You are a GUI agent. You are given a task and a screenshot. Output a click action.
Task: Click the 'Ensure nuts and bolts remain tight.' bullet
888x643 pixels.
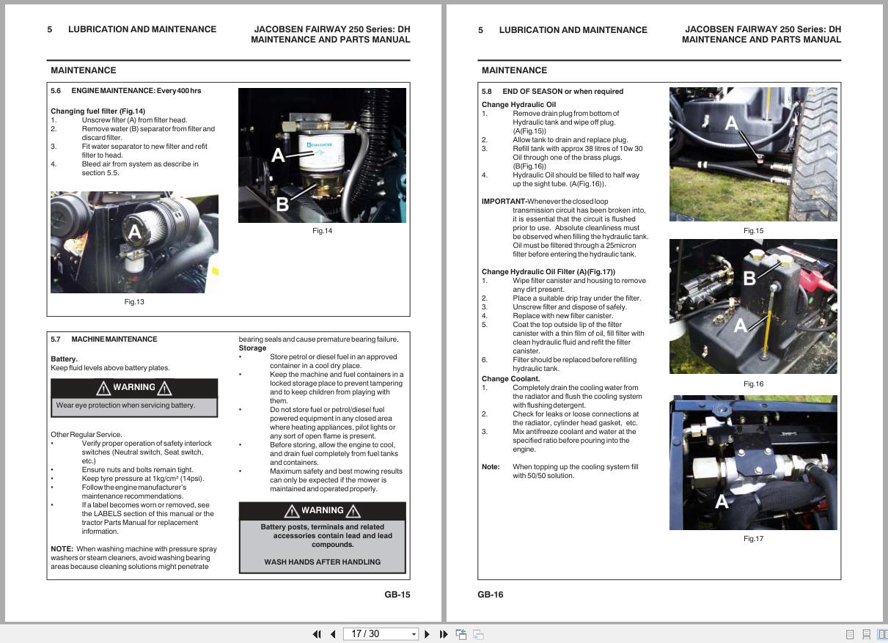[x=139, y=470]
